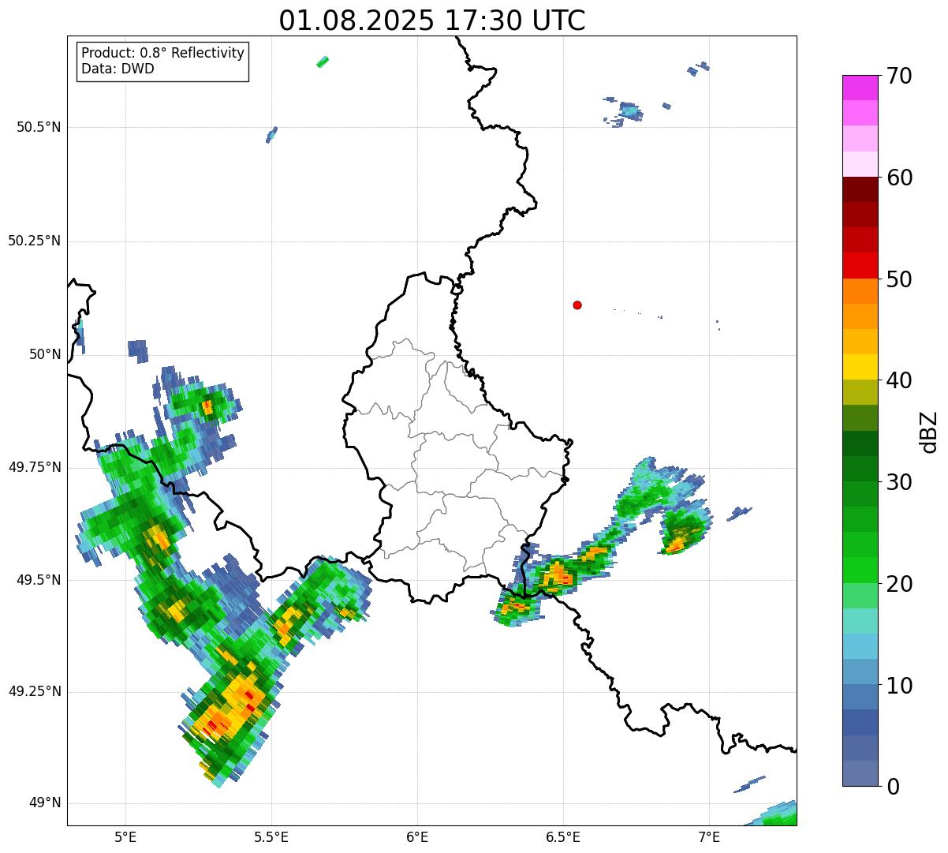This screenshot has width=948, height=853.
Task: Click the light green colorbar swatch just below 20
Action: tap(860, 596)
